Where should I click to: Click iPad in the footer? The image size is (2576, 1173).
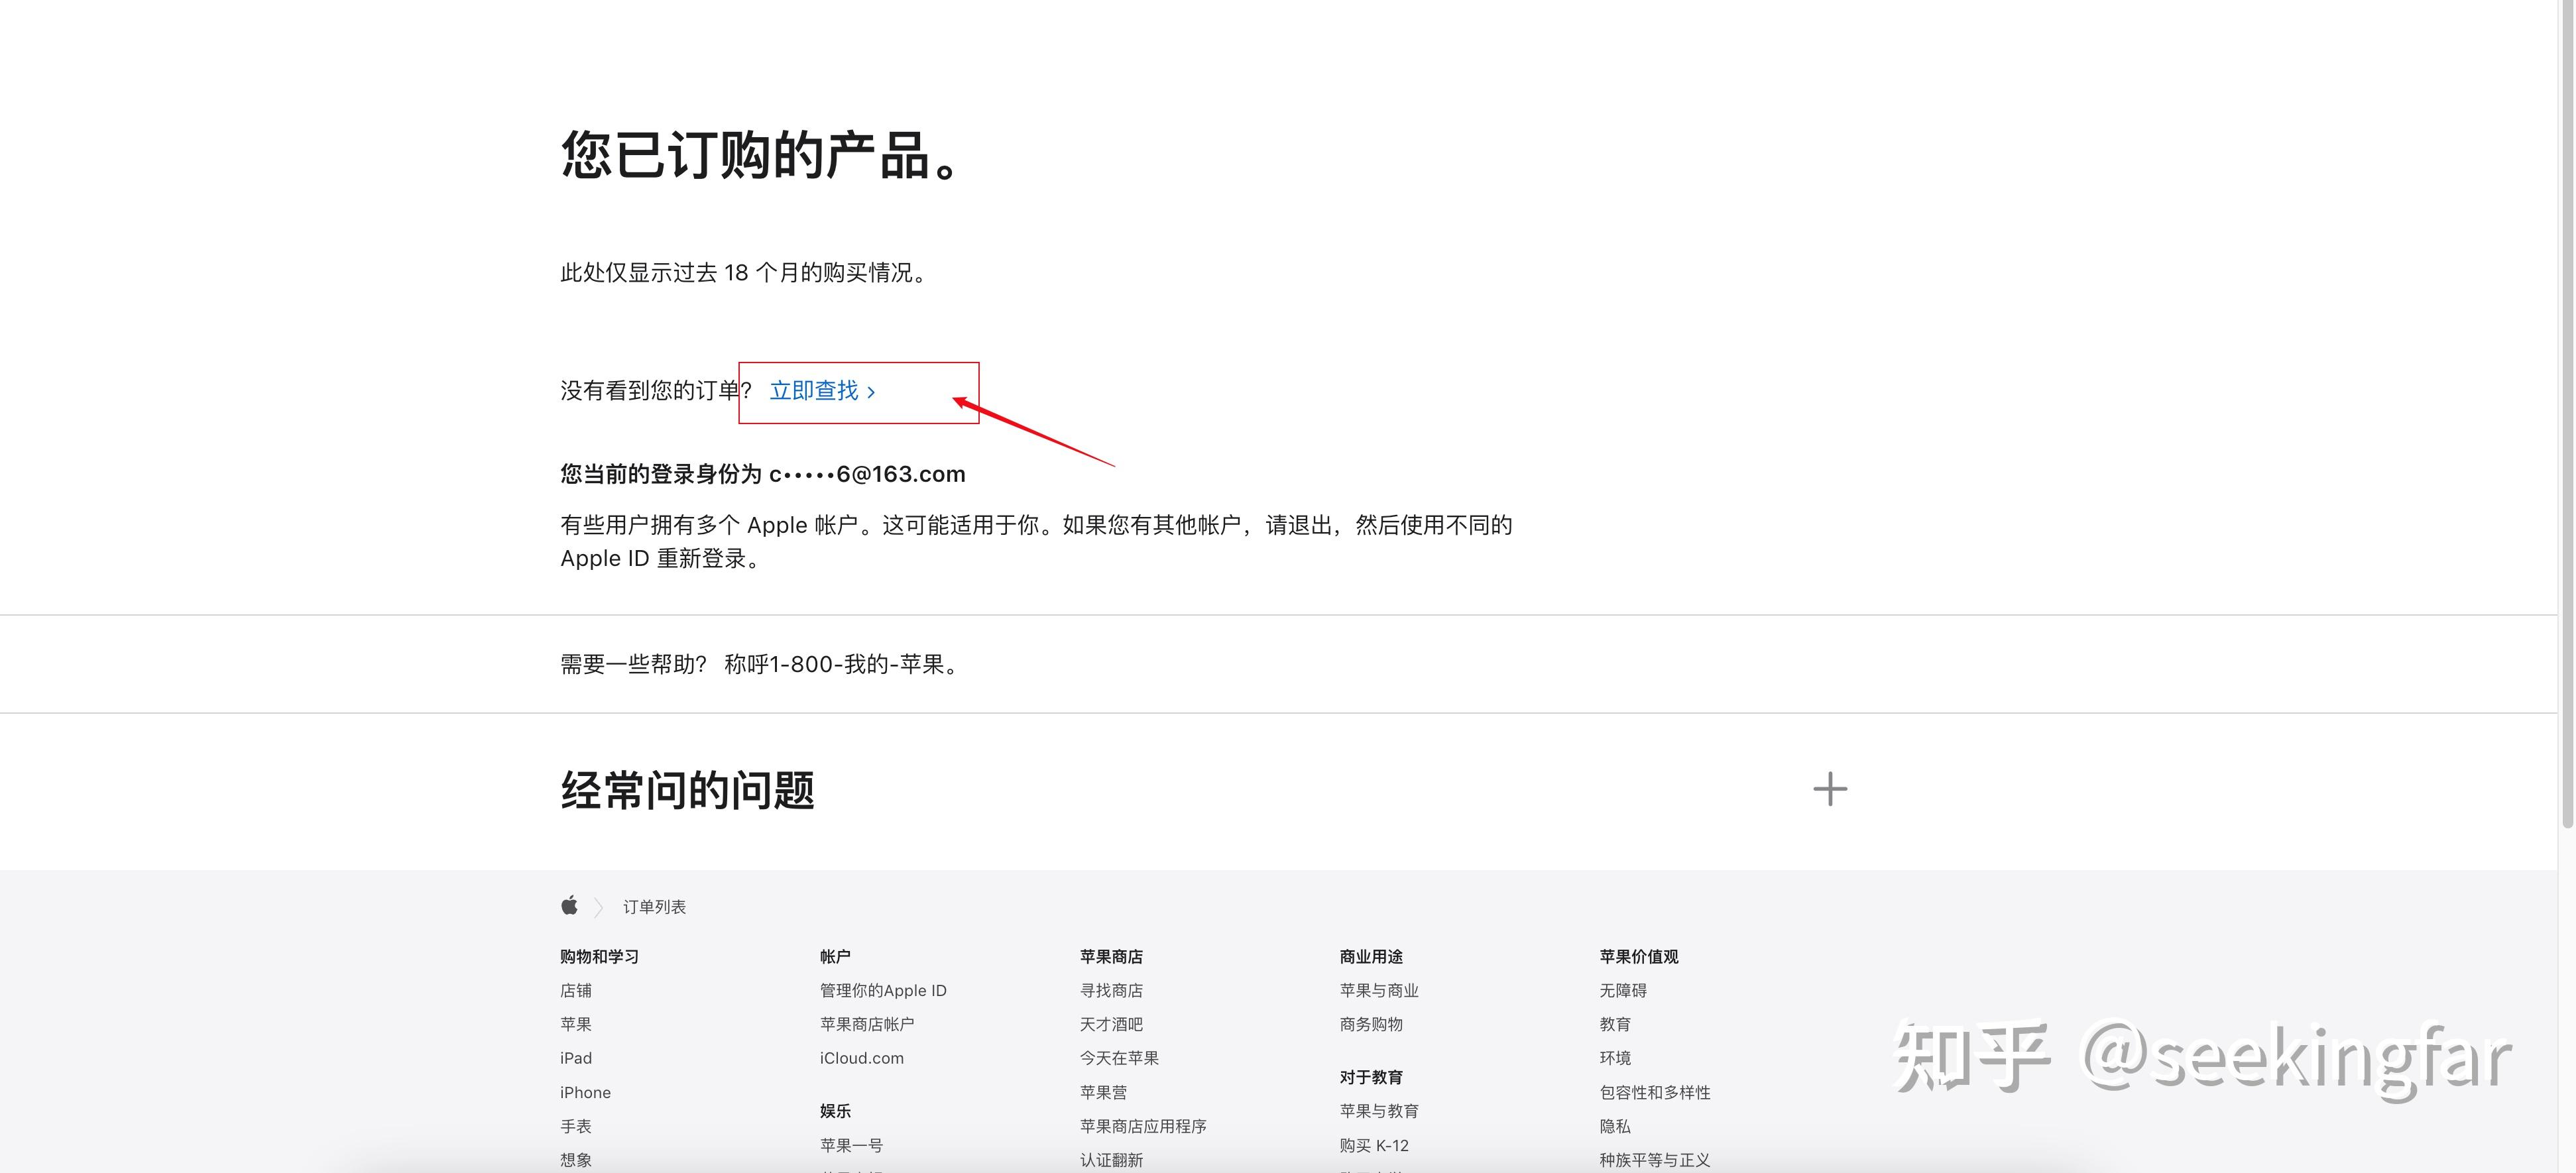tap(575, 1058)
